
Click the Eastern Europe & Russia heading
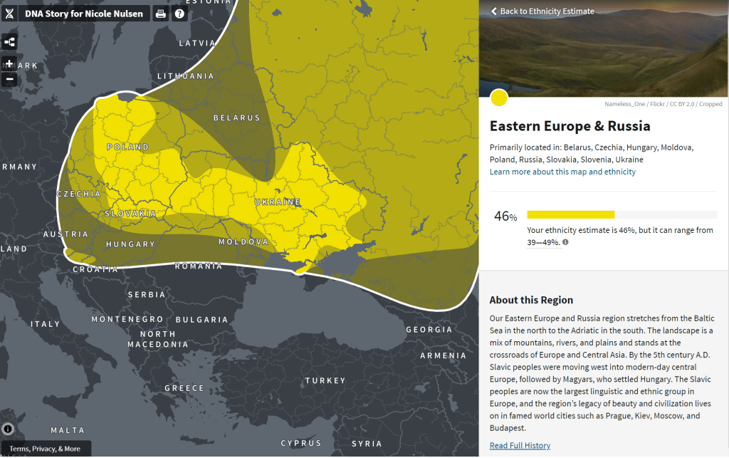(x=570, y=126)
